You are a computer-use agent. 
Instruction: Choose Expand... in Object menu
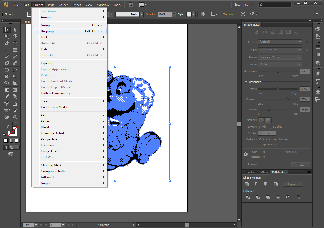point(69,63)
